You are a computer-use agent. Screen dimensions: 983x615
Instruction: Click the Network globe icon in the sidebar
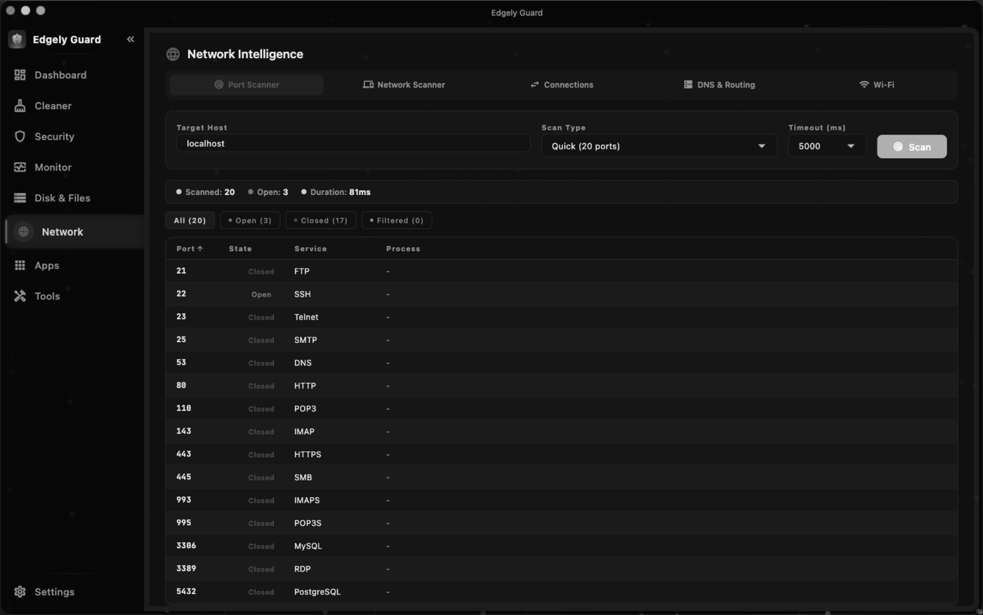tap(24, 232)
